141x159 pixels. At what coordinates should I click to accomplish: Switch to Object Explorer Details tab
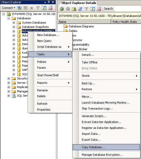pos(79,3)
